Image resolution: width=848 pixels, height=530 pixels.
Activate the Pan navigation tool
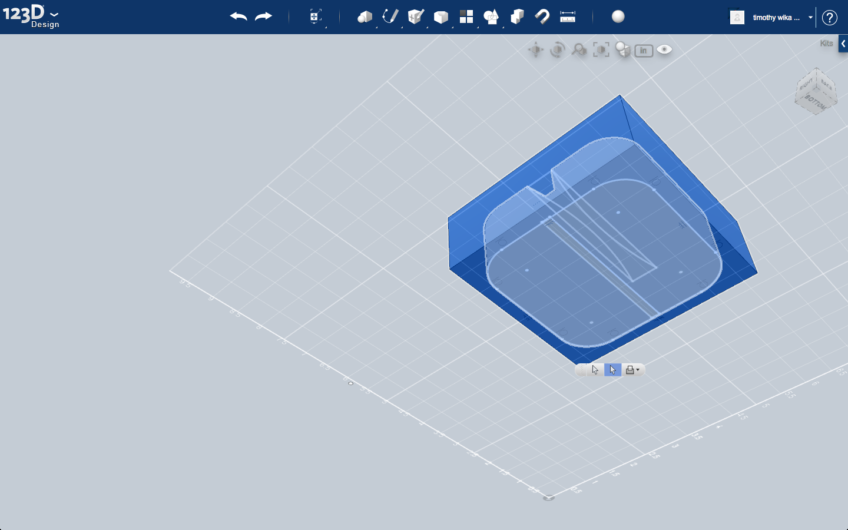click(x=536, y=50)
